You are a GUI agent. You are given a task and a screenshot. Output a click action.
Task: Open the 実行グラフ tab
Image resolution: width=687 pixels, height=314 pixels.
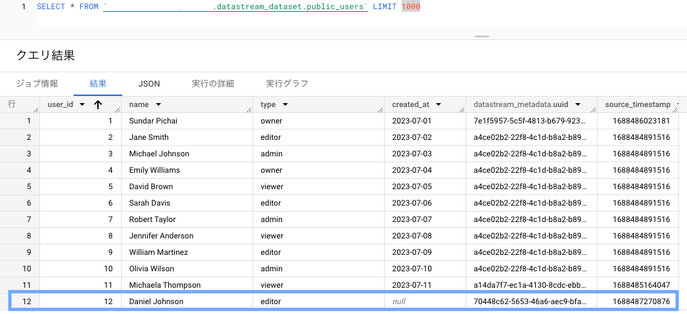(x=287, y=83)
